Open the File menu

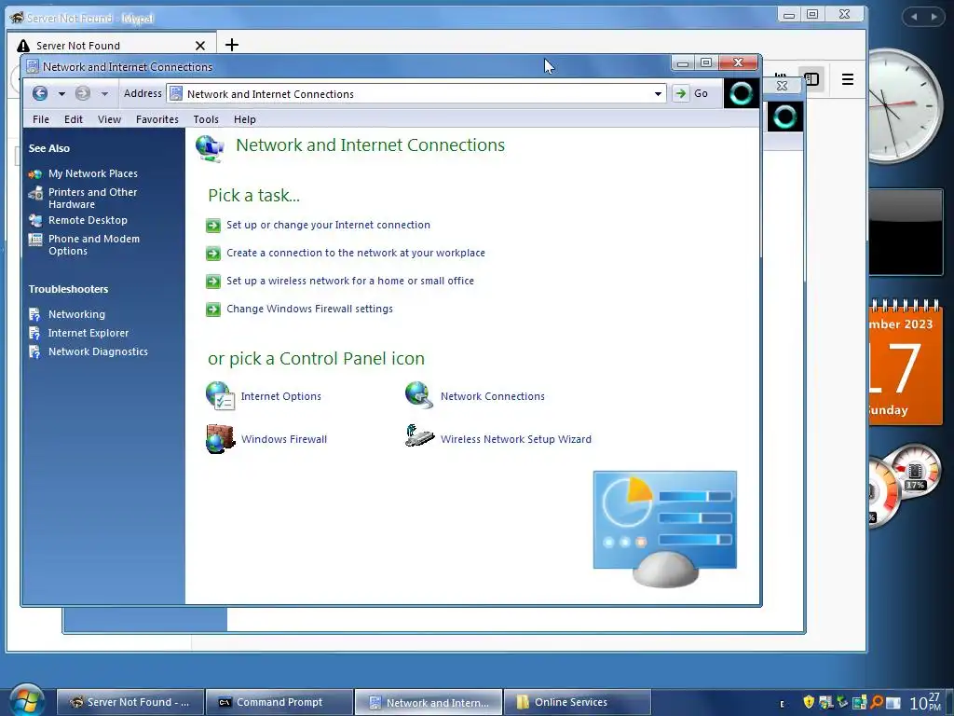(41, 119)
